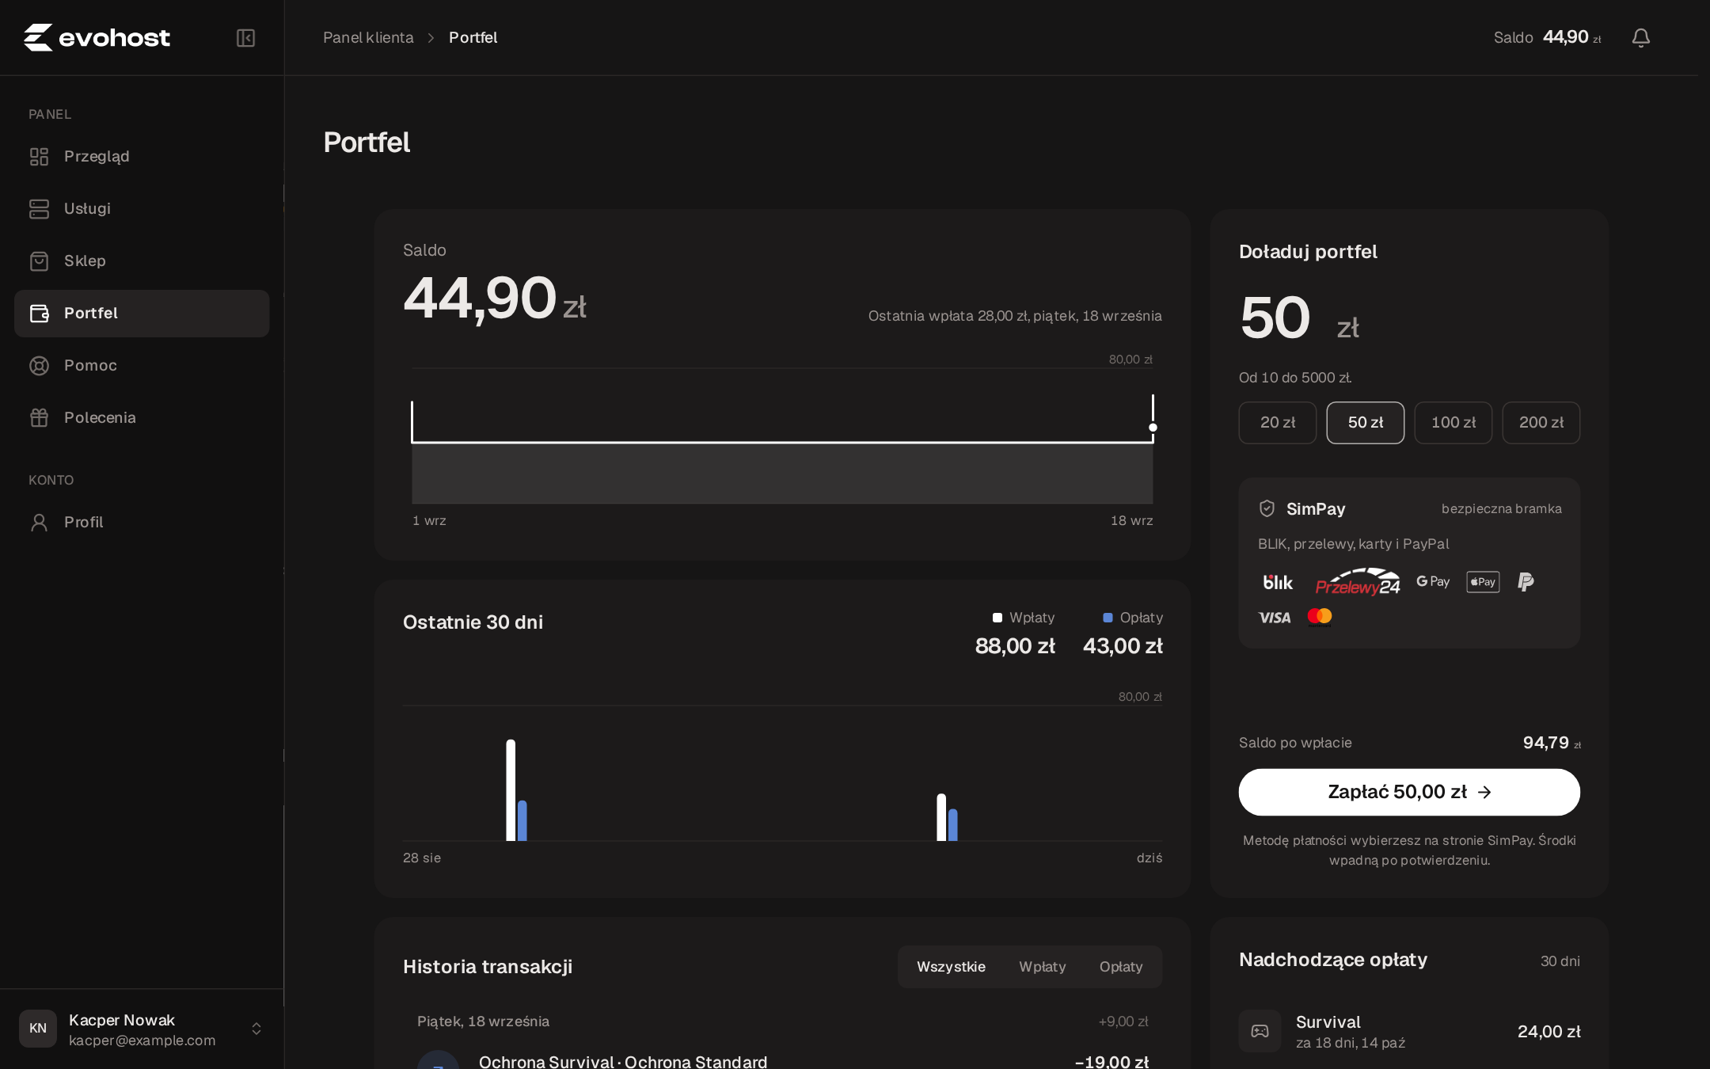Open Pomoc in the sidebar
The width and height of the screenshot is (1710, 1069).
coord(142,366)
